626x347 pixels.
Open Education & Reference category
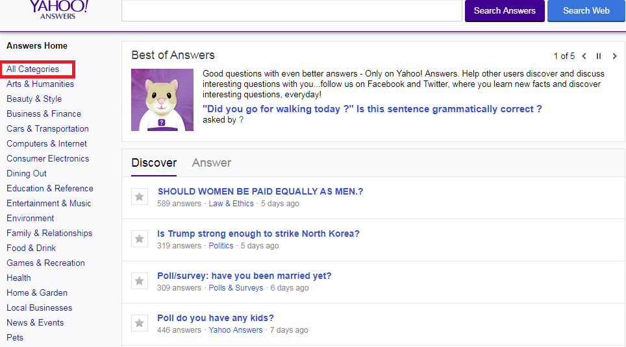coord(49,188)
